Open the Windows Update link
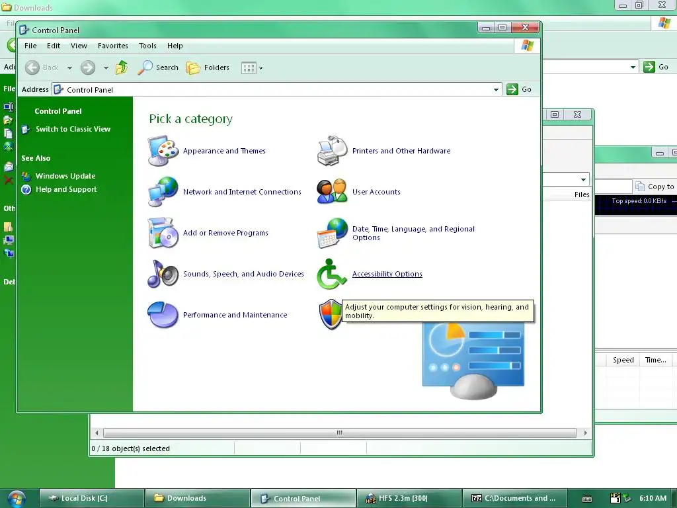Viewport: 677px width, 508px height. [x=65, y=176]
